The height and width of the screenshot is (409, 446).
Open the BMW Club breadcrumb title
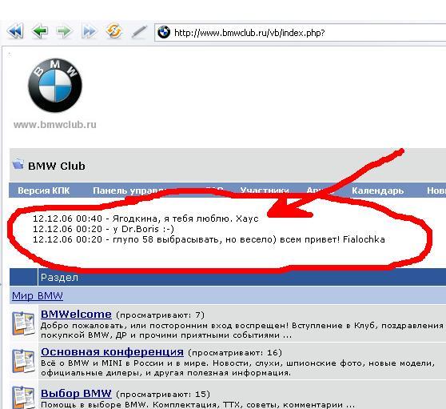[x=56, y=166]
